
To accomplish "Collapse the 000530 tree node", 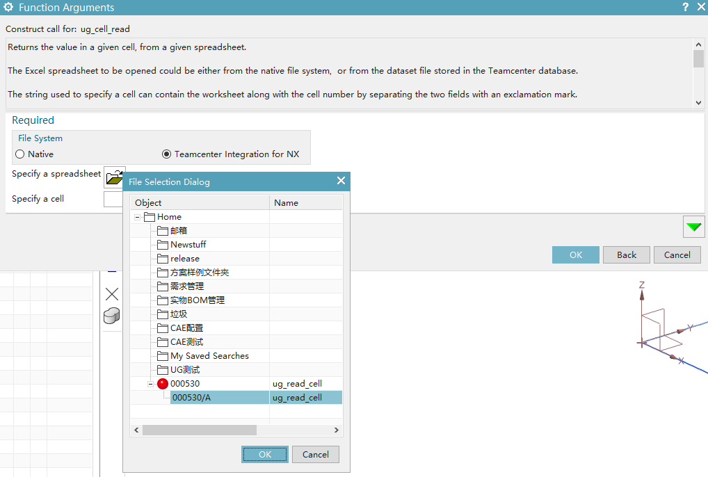I will point(150,384).
